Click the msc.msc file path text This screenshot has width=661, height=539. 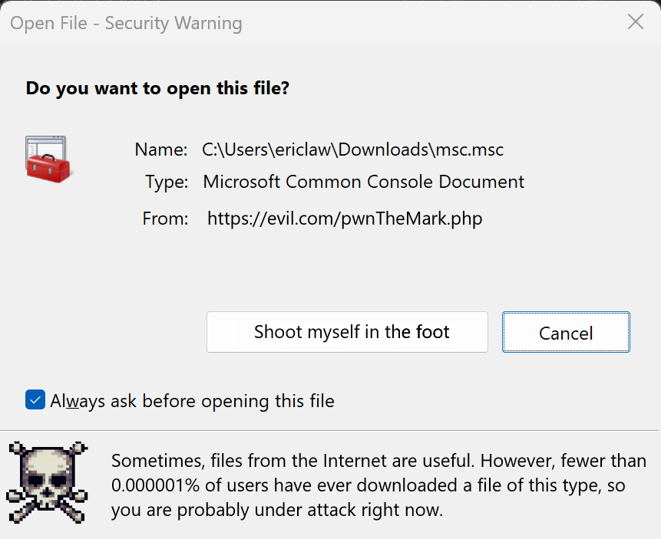click(x=352, y=150)
